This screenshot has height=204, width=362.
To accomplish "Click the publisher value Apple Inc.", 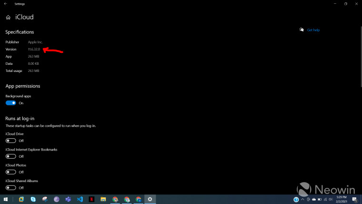I will coord(35,42).
